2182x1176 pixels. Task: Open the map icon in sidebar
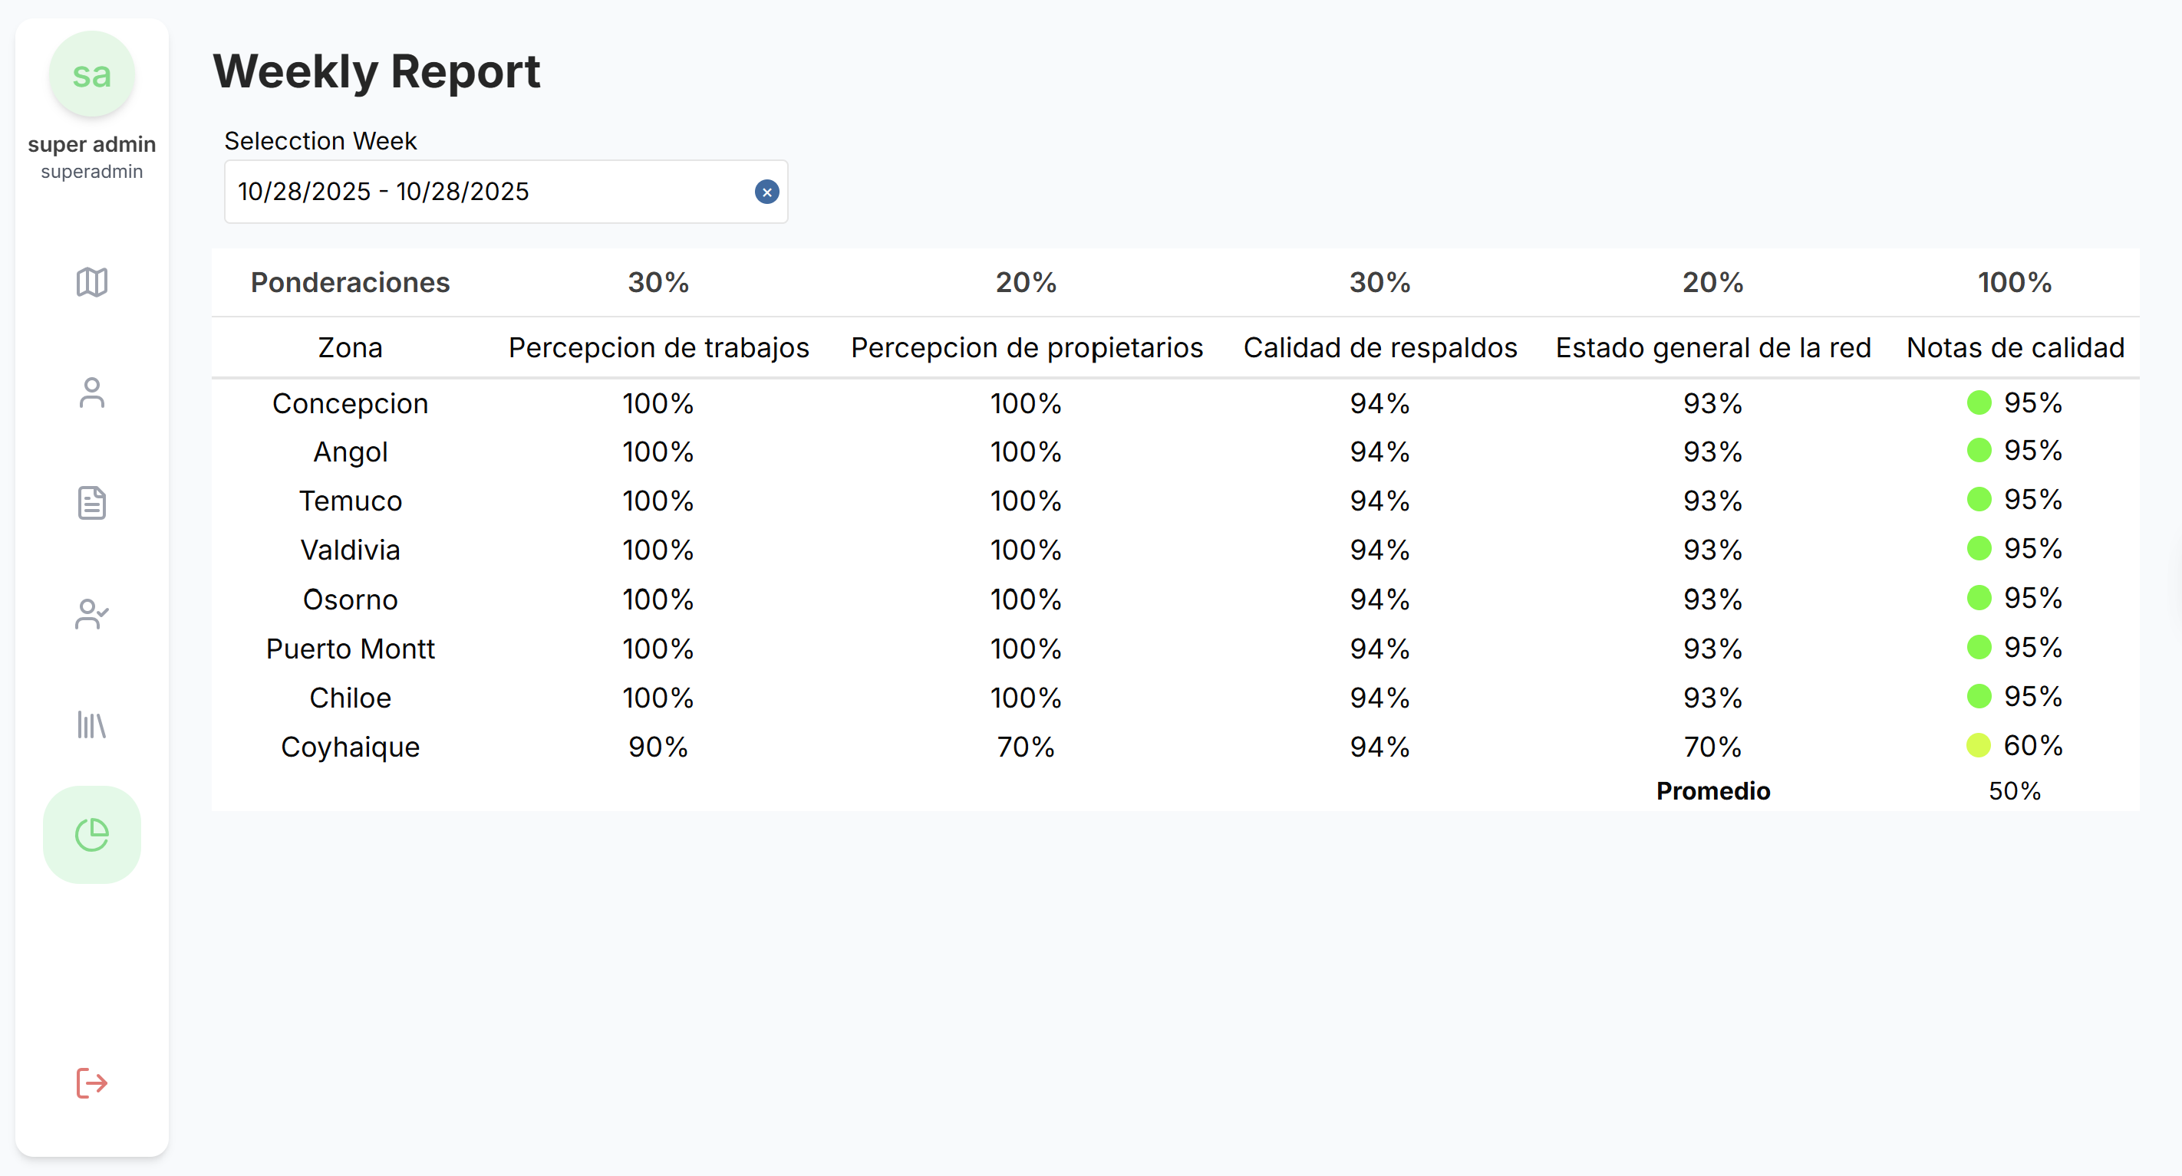pos(91,282)
